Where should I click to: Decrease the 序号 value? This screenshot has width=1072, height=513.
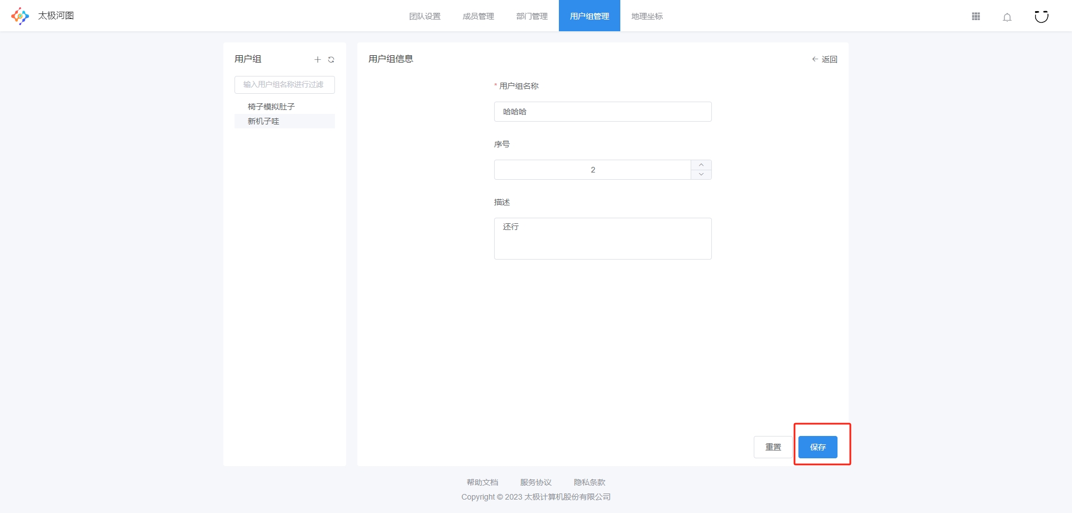click(701, 175)
